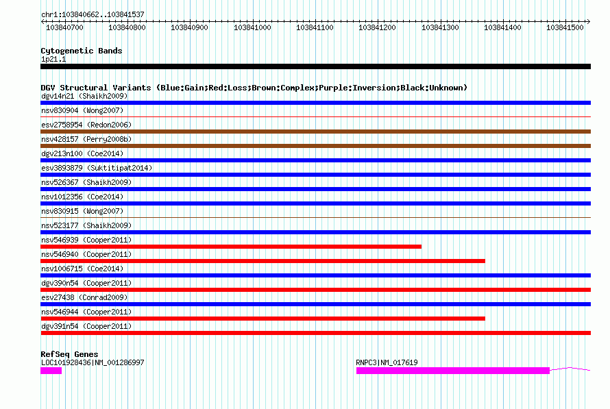Click the esv27438 (Conrad2009) label
The width and height of the screenshot is (610, 409).
point(84,297)
